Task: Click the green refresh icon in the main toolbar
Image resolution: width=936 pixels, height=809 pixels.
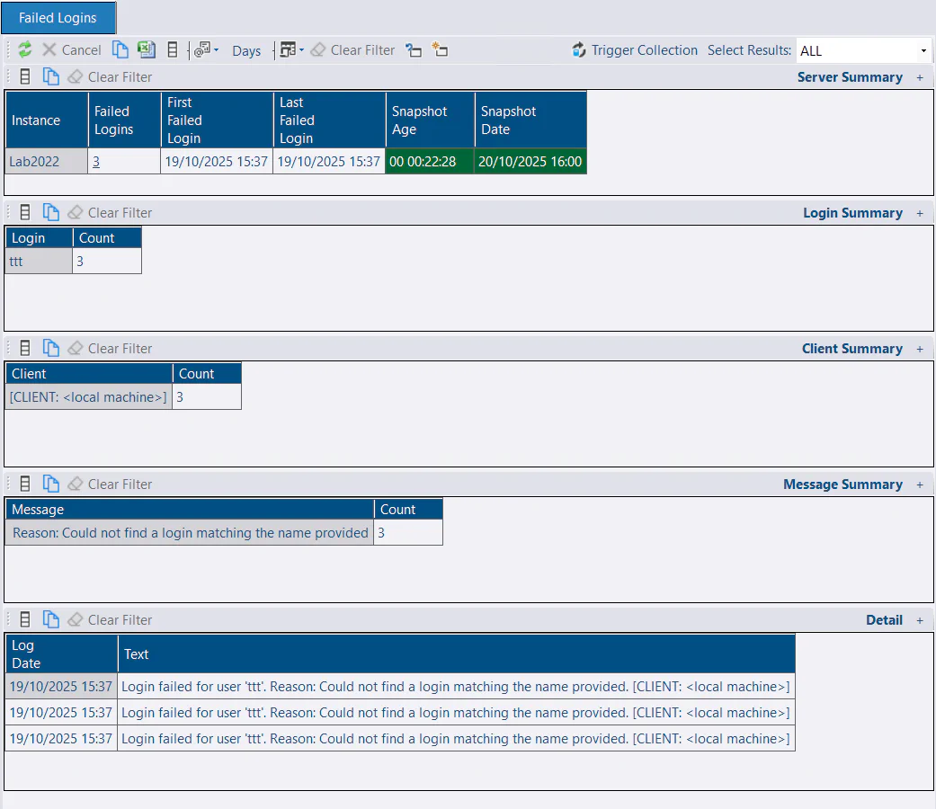Action: coord(24,49)
